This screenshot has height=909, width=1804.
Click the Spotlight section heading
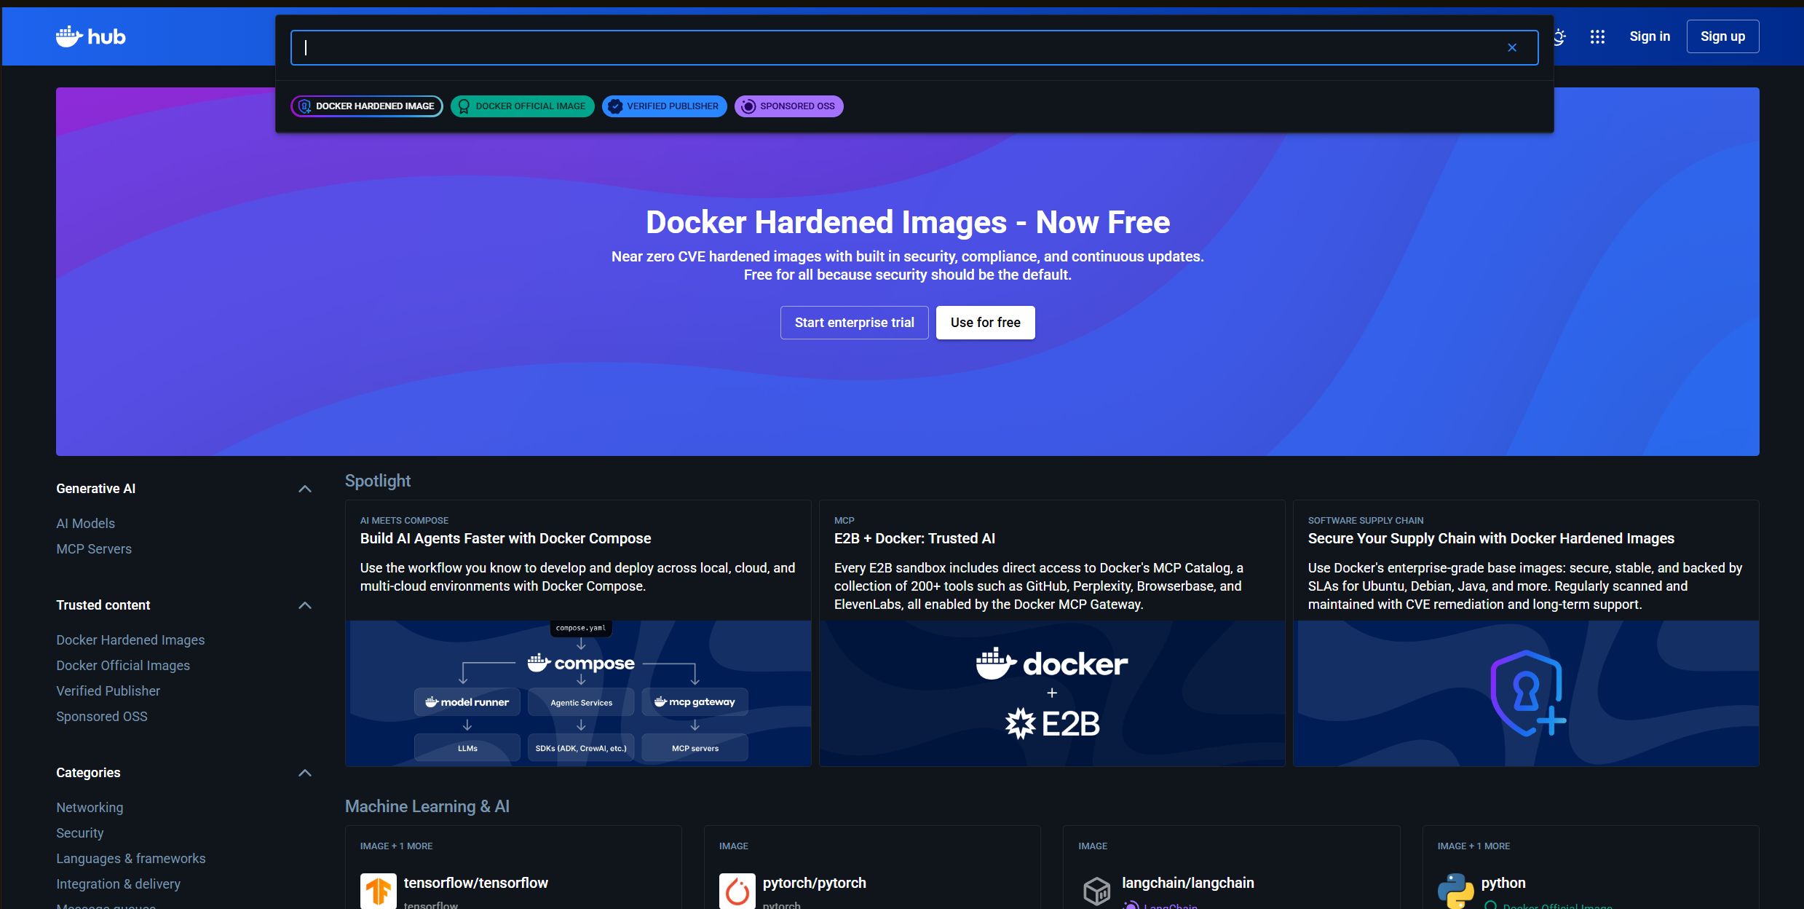(378, 481)
